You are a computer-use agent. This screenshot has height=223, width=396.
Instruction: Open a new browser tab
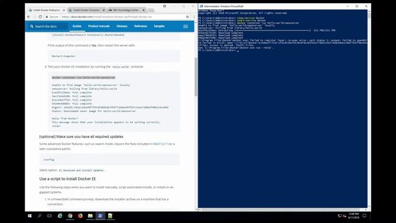click(x=151, y=10)
